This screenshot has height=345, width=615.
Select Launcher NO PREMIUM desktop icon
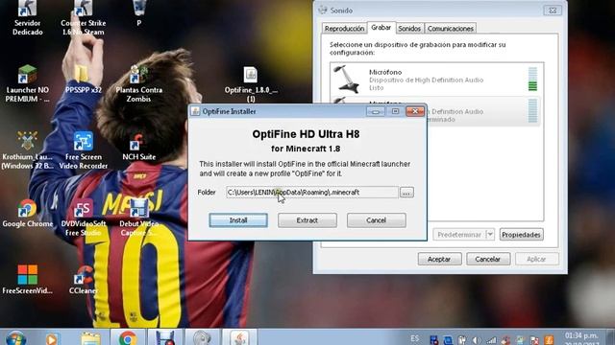[x=28, y=83]
